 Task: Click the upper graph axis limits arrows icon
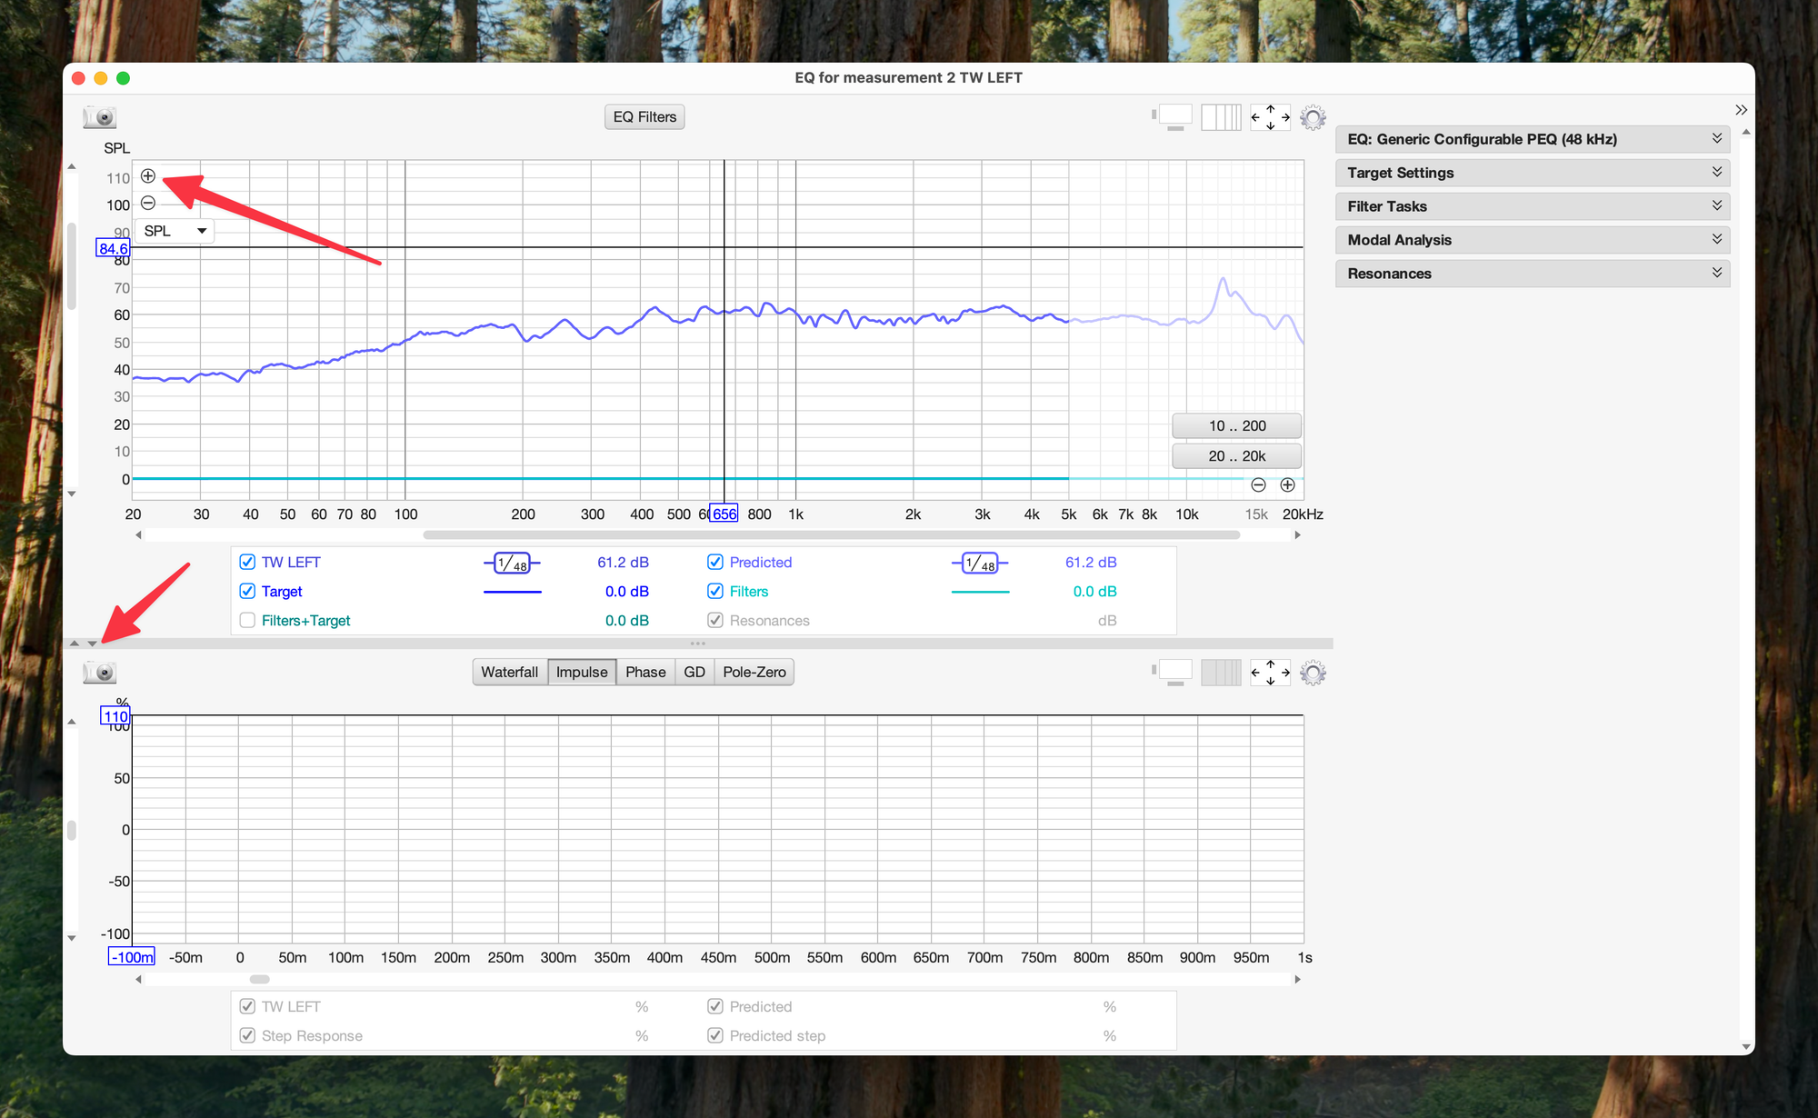(x=1270, y=117)
